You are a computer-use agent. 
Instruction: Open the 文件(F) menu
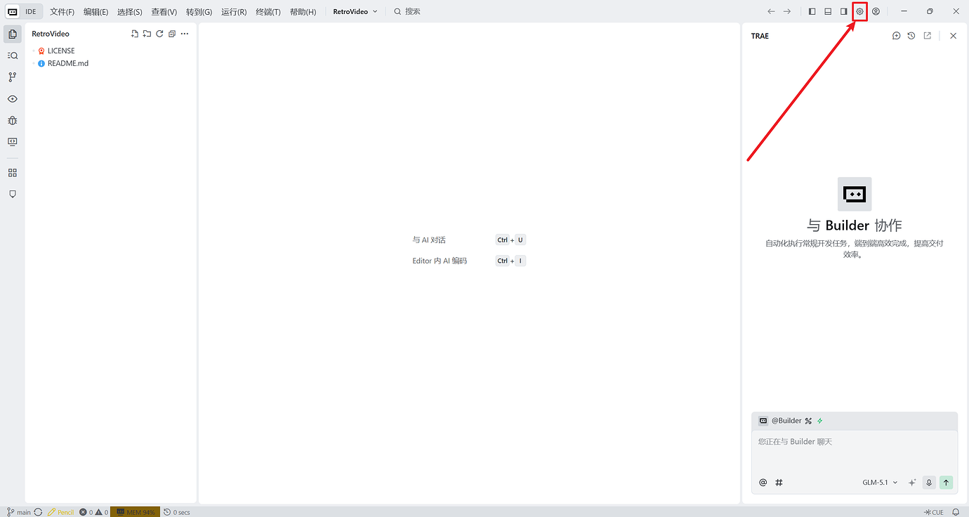point(62,12)
